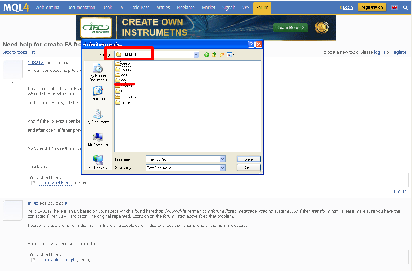Click the # permalink on mr4x post
The image size is (412, 271).
[66, 203]
